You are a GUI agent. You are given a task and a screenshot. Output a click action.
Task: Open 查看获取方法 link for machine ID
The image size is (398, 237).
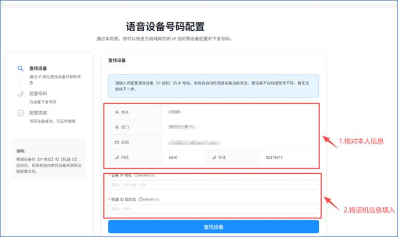point(152,199)
